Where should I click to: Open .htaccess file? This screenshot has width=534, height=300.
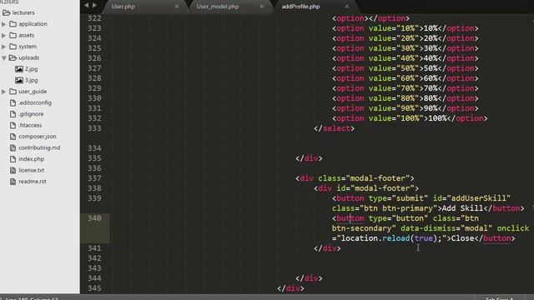(30, 125)
